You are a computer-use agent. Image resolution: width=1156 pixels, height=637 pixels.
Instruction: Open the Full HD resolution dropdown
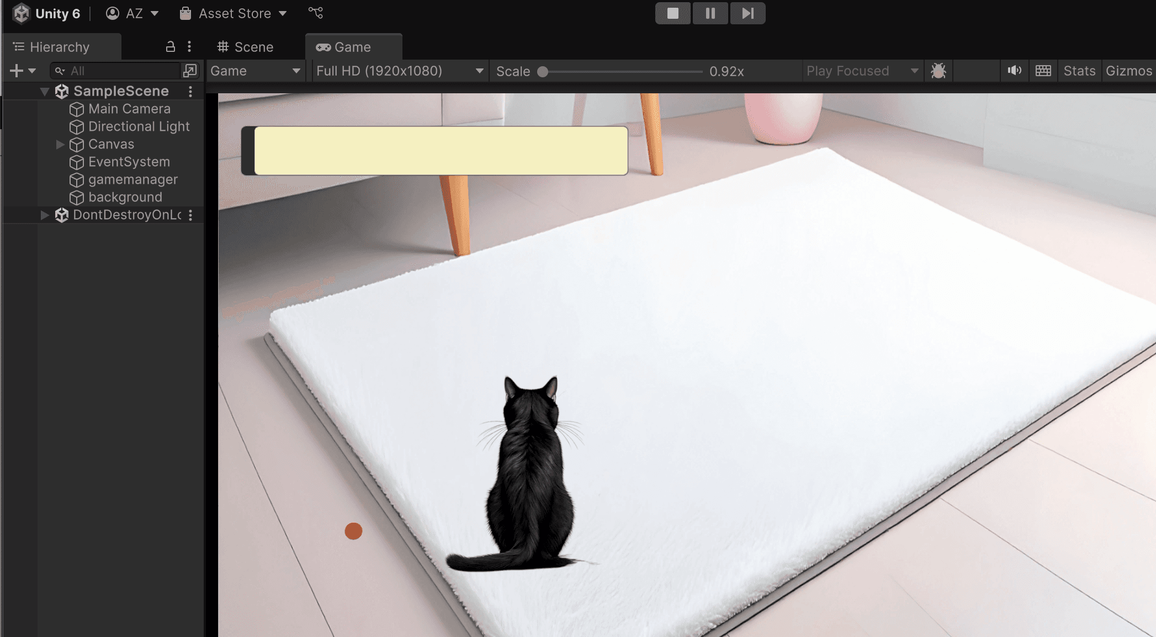(399, 71)
